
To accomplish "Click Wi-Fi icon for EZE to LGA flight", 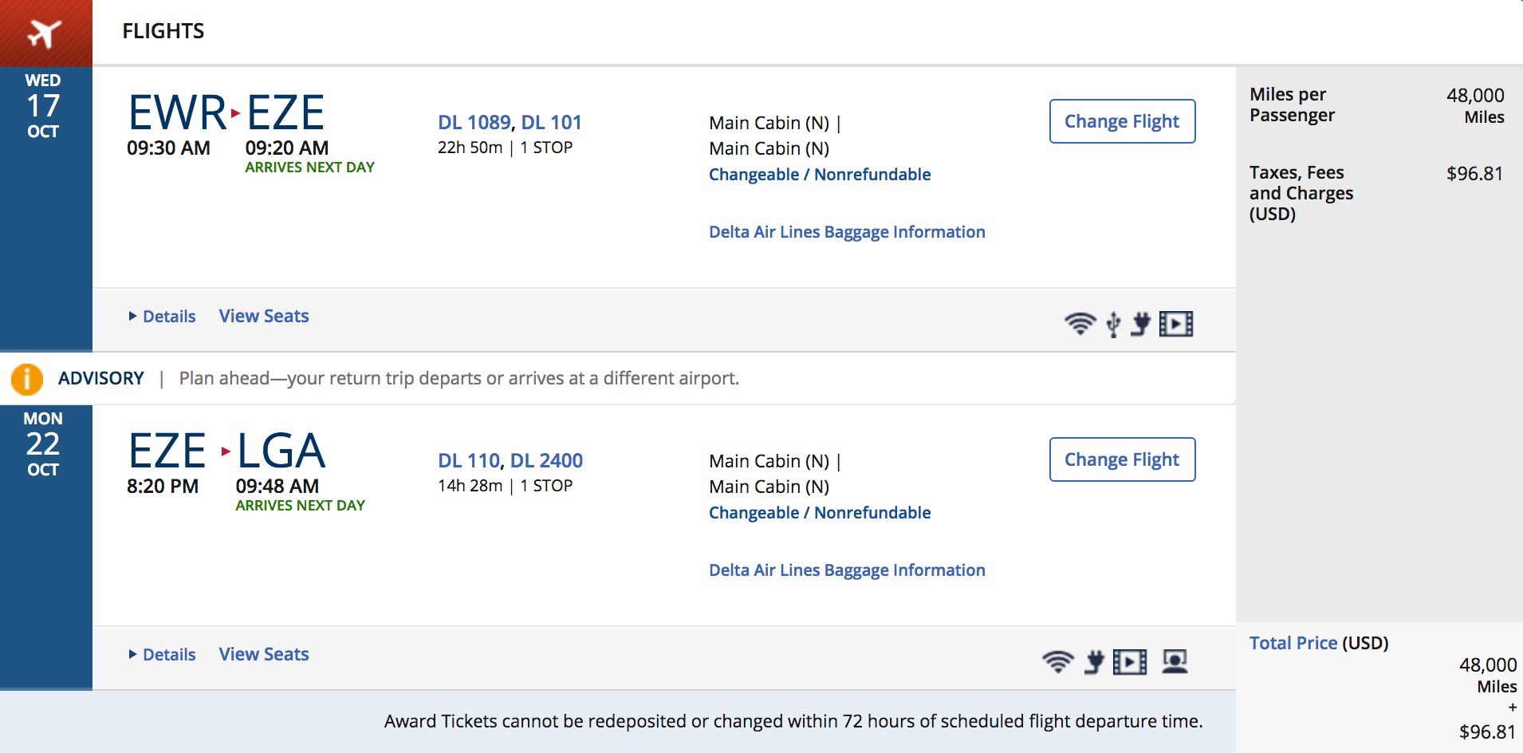I will click(1057, 662).
